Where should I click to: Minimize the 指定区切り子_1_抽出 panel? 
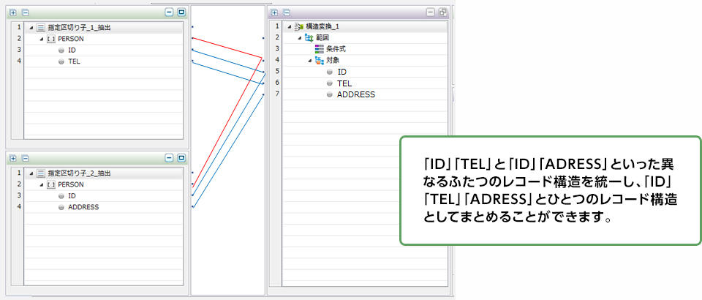click(169, 12)
